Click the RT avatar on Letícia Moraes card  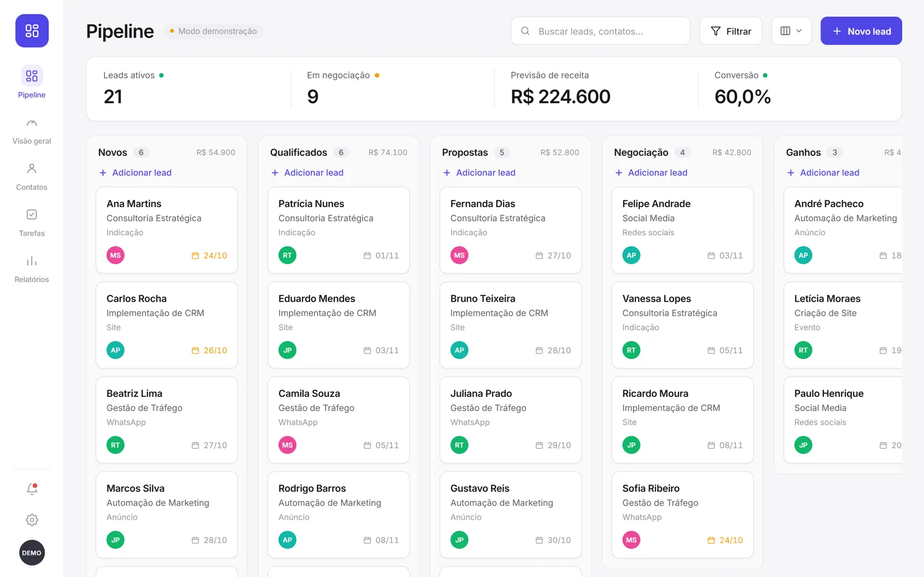[x=803, y=350]
